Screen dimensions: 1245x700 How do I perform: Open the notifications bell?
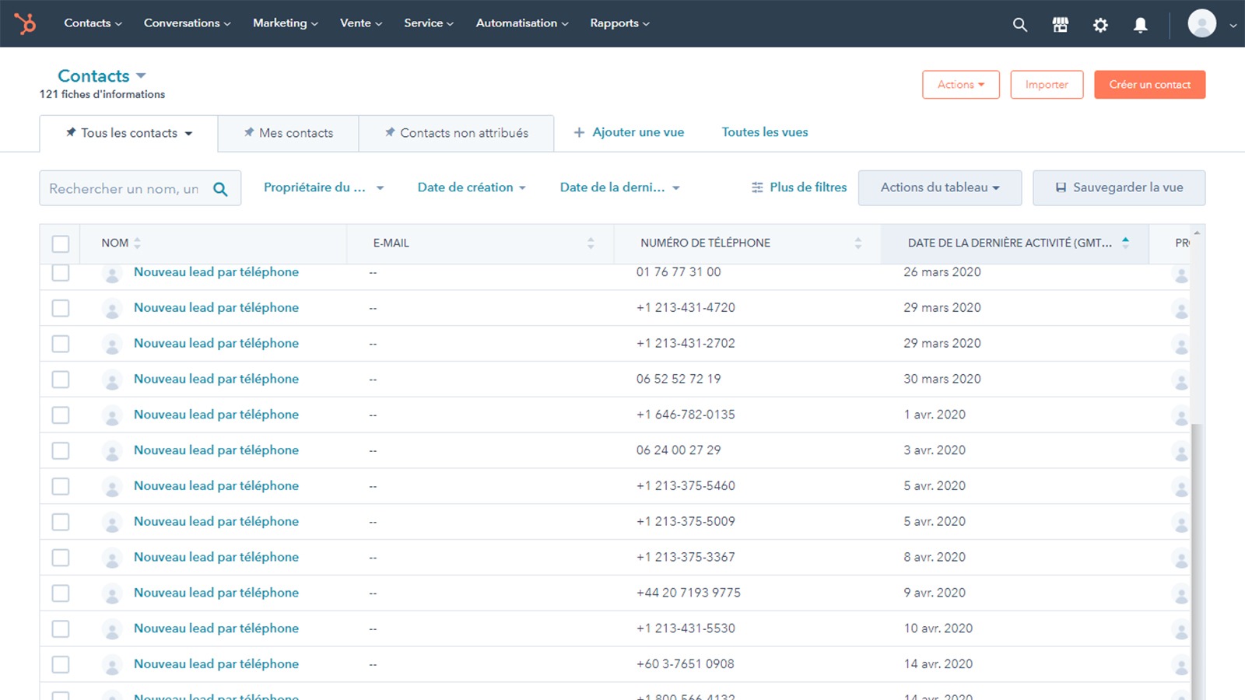click(1140, 24)
